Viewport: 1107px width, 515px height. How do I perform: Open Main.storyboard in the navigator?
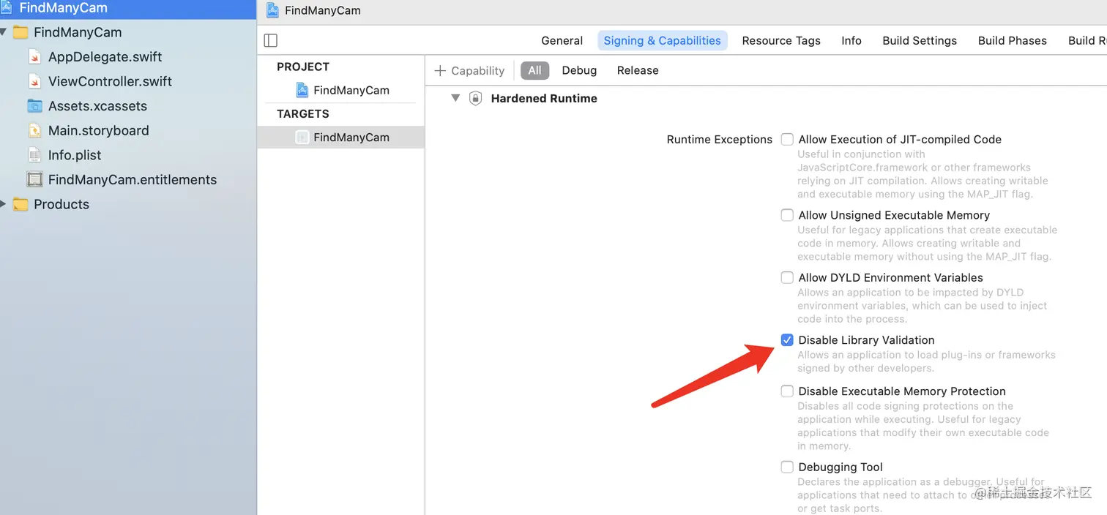pos(98,130)
